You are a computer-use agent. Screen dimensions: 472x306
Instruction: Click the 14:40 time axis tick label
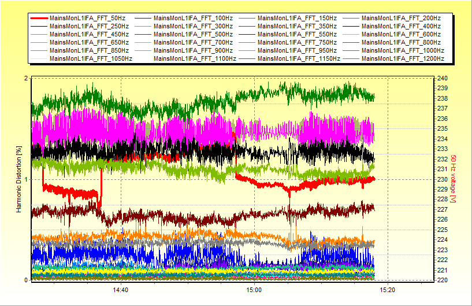(x=120, y=290)
